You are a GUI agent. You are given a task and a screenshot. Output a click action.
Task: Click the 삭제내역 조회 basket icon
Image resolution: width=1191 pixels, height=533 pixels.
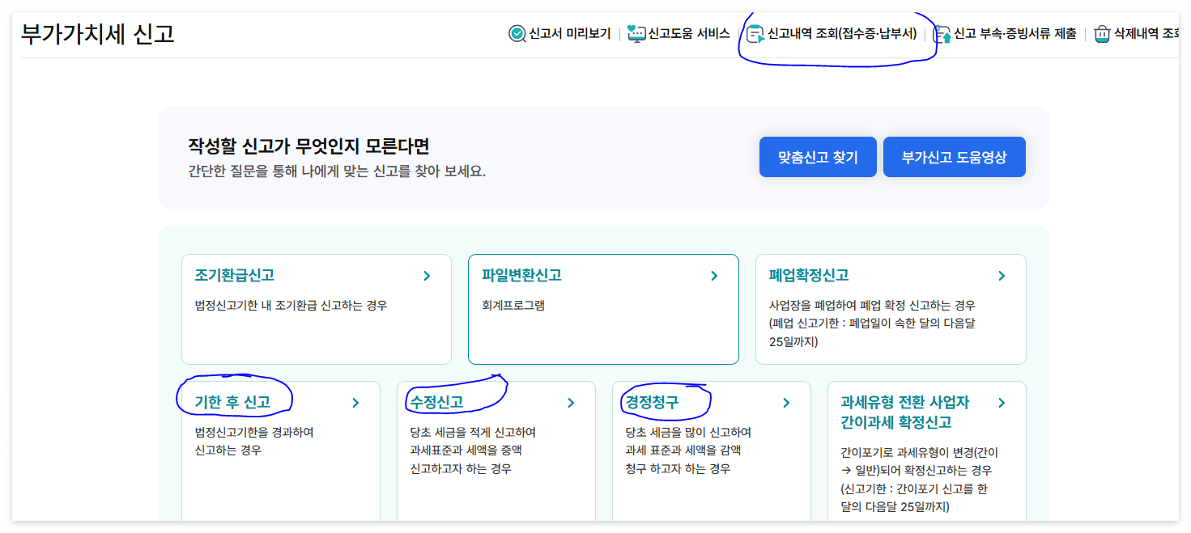click(x=1102, y=34)
